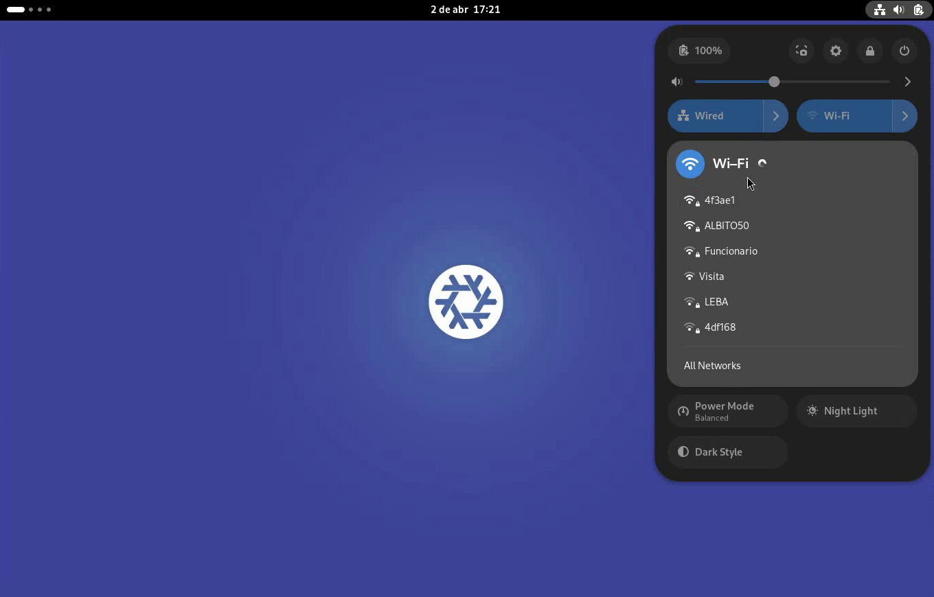Click the signal icon beside ALBITO50
This screenshot has height=597, width=934.
pyautogui.click(x=690, y=226)
